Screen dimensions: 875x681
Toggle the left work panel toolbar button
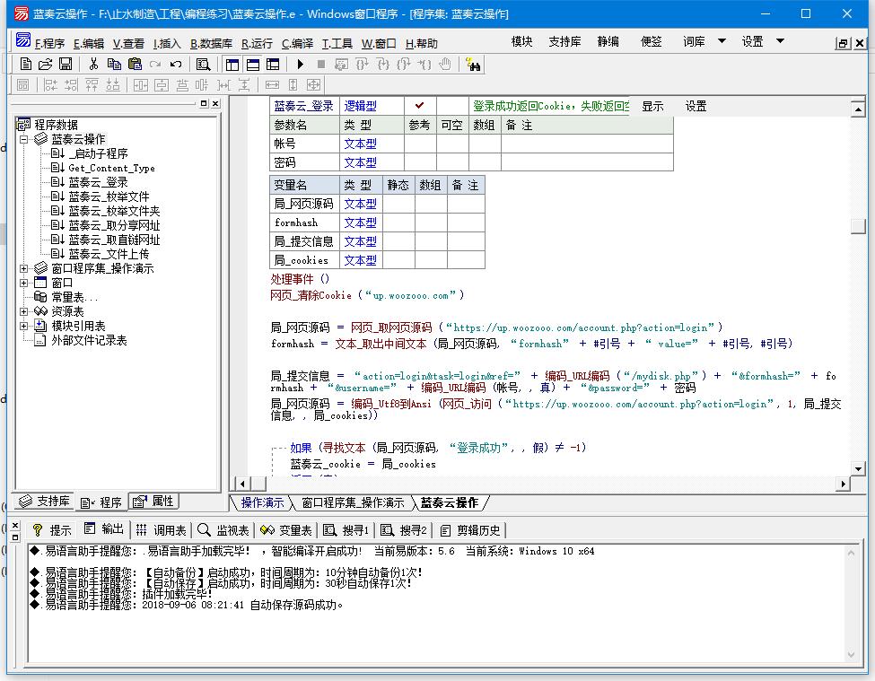232,65
